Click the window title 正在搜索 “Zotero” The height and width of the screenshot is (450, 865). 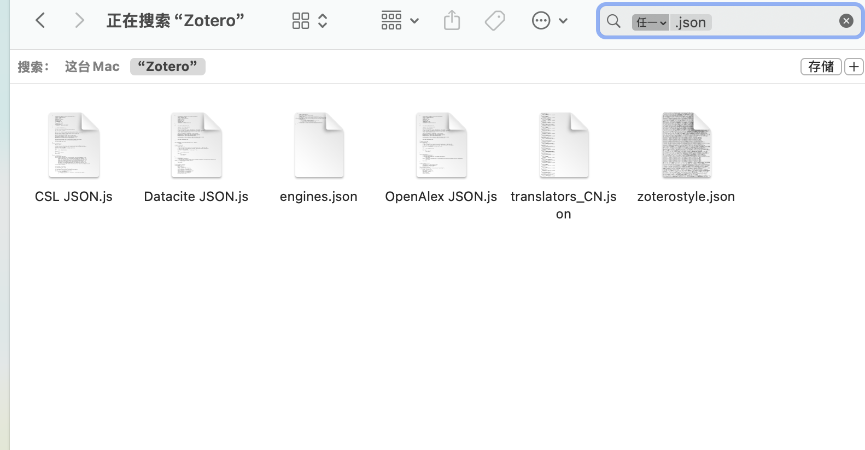176,21
